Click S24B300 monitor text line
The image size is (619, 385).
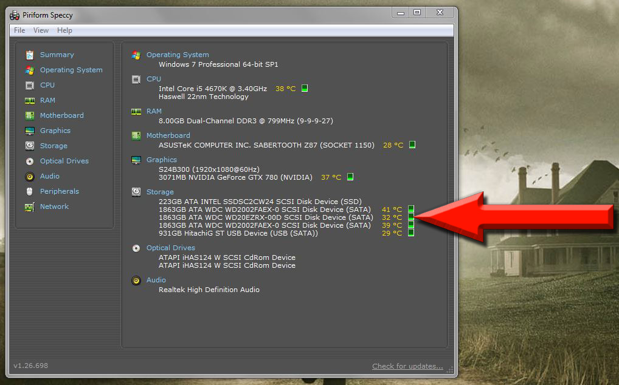209,169
